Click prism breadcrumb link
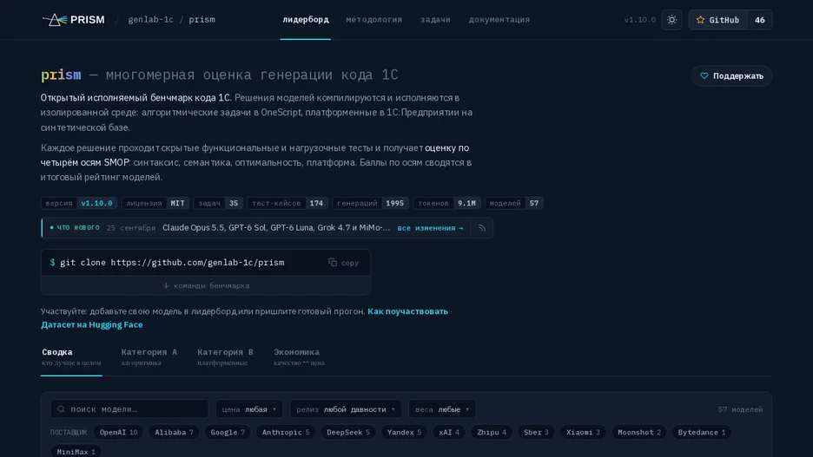This screenshot has width=813, height=457. 202,20
